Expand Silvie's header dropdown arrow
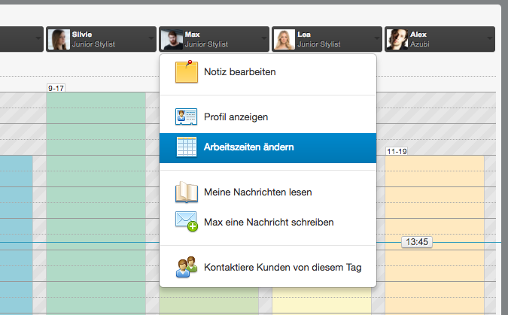This screenshot has width=508, height=315. [151, 38]
